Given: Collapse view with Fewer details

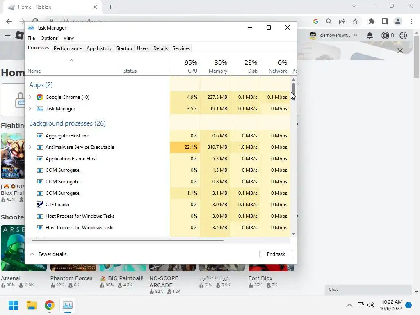Looking at the screenshot, I should click(x=48, y=254).
